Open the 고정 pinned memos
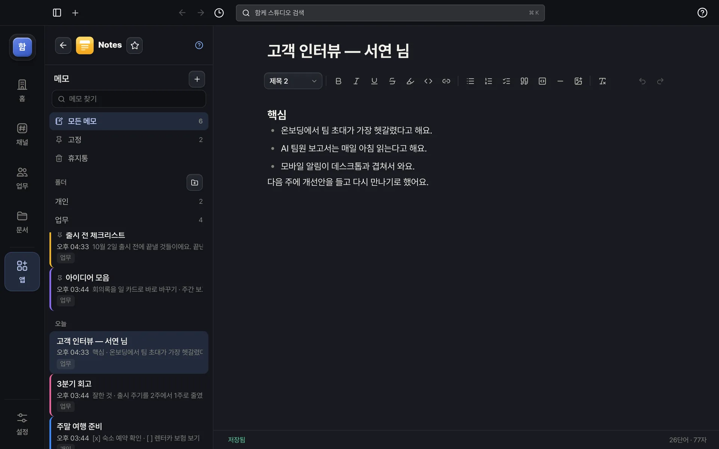Viewport: 719px width, 449px height. point(129,140)
